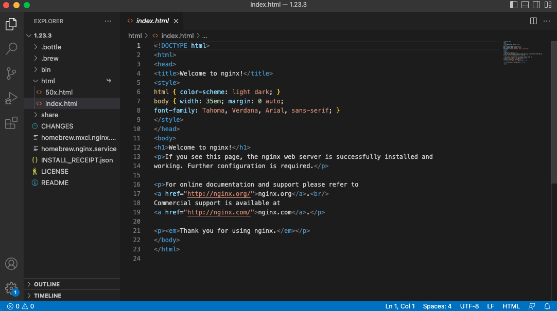This screenshot has width=557, height=311.
Task: Open the Search view
Action: (11, 49)
